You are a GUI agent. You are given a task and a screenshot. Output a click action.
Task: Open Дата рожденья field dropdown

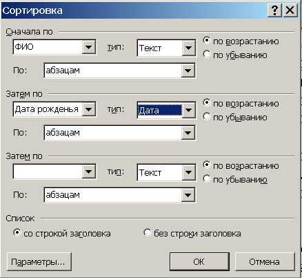point(89,109)
